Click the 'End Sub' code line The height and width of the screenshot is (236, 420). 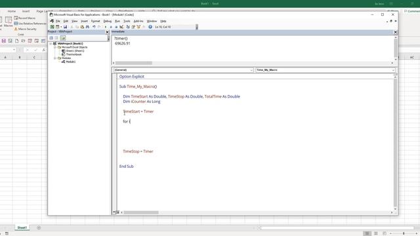click(x=126, y=166)
